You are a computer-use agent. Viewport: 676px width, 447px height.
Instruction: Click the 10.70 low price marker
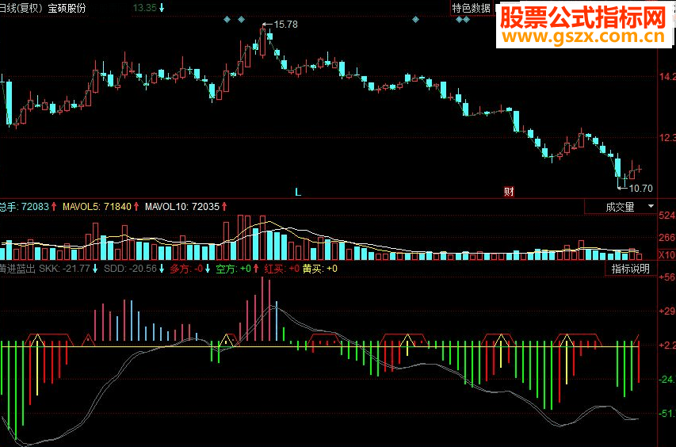tap(636, 189)
